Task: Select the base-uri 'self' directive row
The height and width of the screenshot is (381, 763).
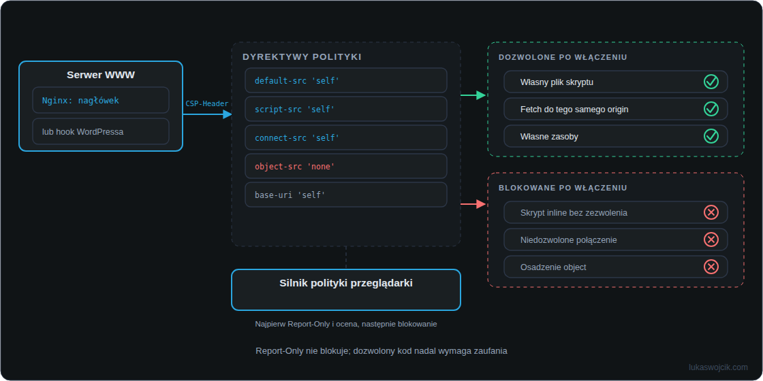Action: click(346, 195)
